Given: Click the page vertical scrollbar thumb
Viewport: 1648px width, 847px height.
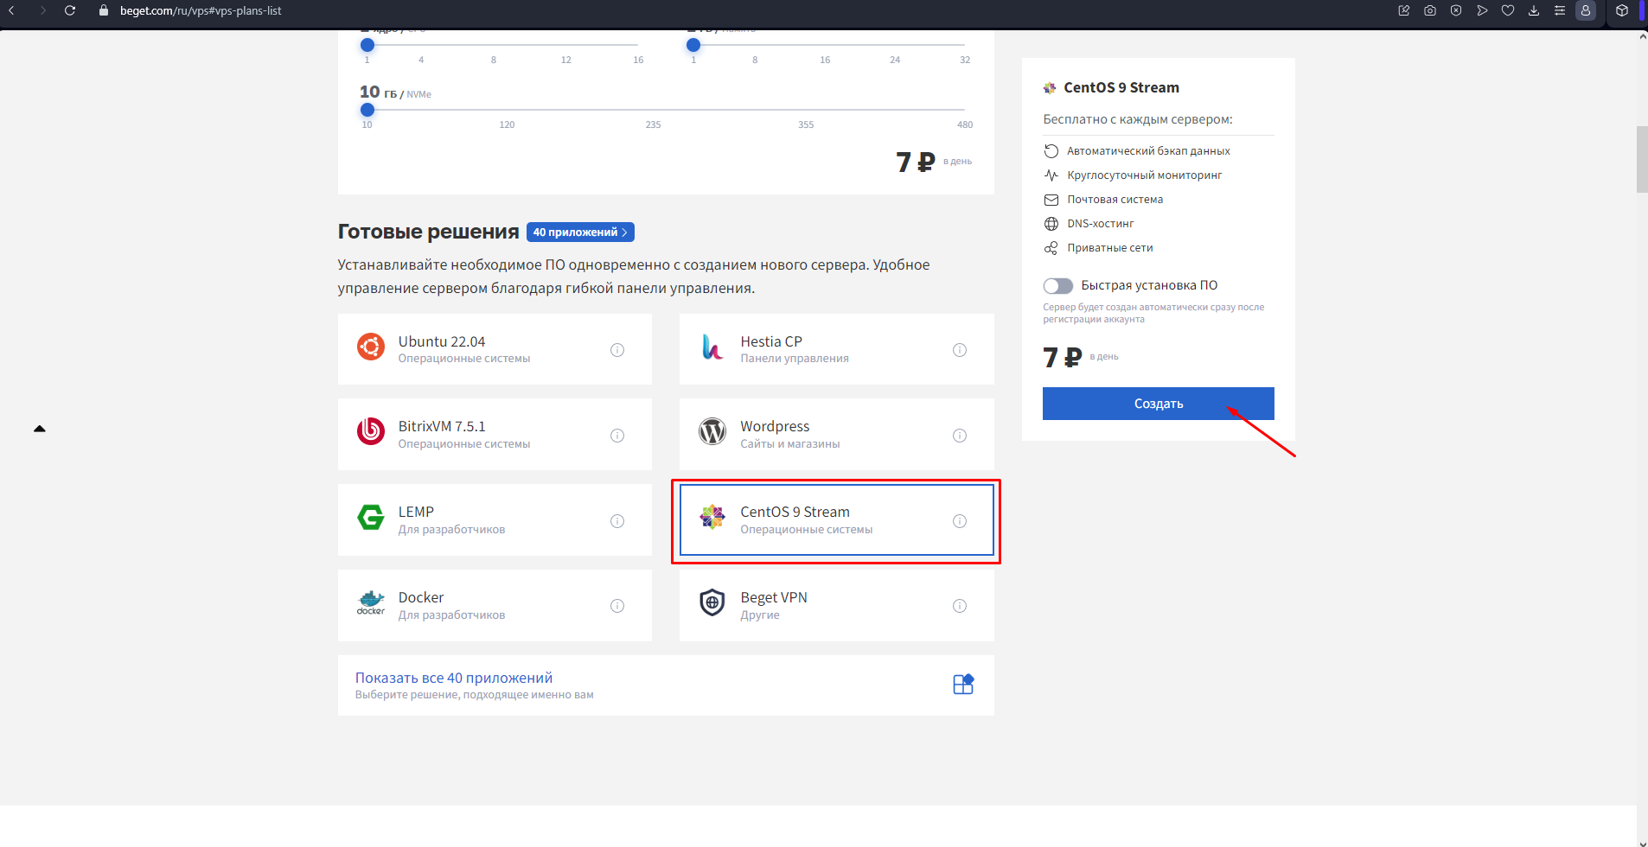Looking at the screenshot, I should click(x=1642, y=159).
